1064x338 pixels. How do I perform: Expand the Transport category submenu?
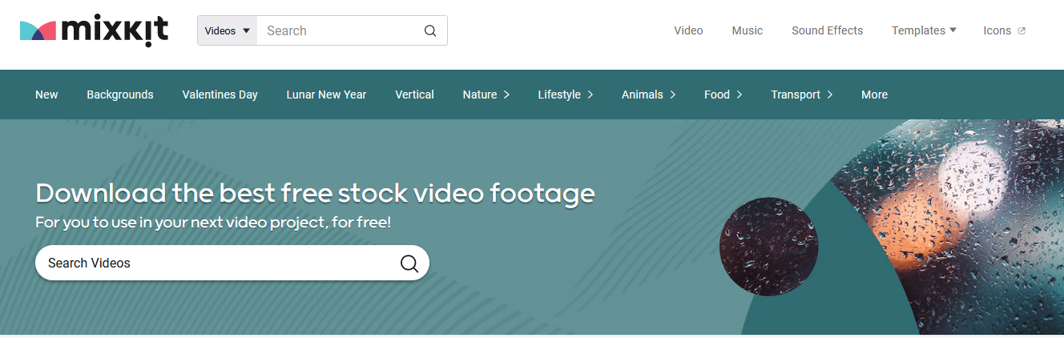pyautogui.click(x=801, y=95)
